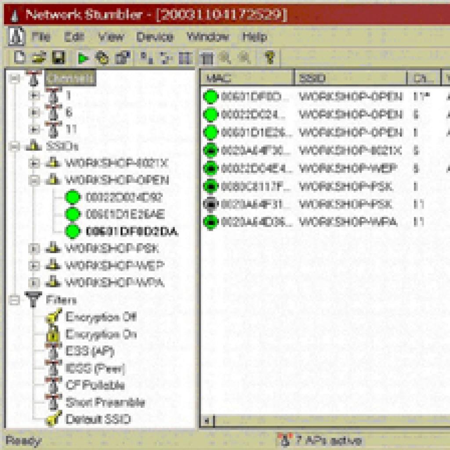
Task: Open the options icon beside the gear
Action: 123,58
